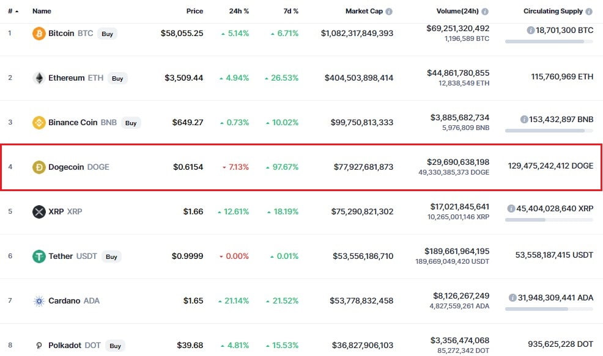Click Bitcoin circulating supply progress bar
This screenshot has width=603, height=356.
(x=549, y=42)
